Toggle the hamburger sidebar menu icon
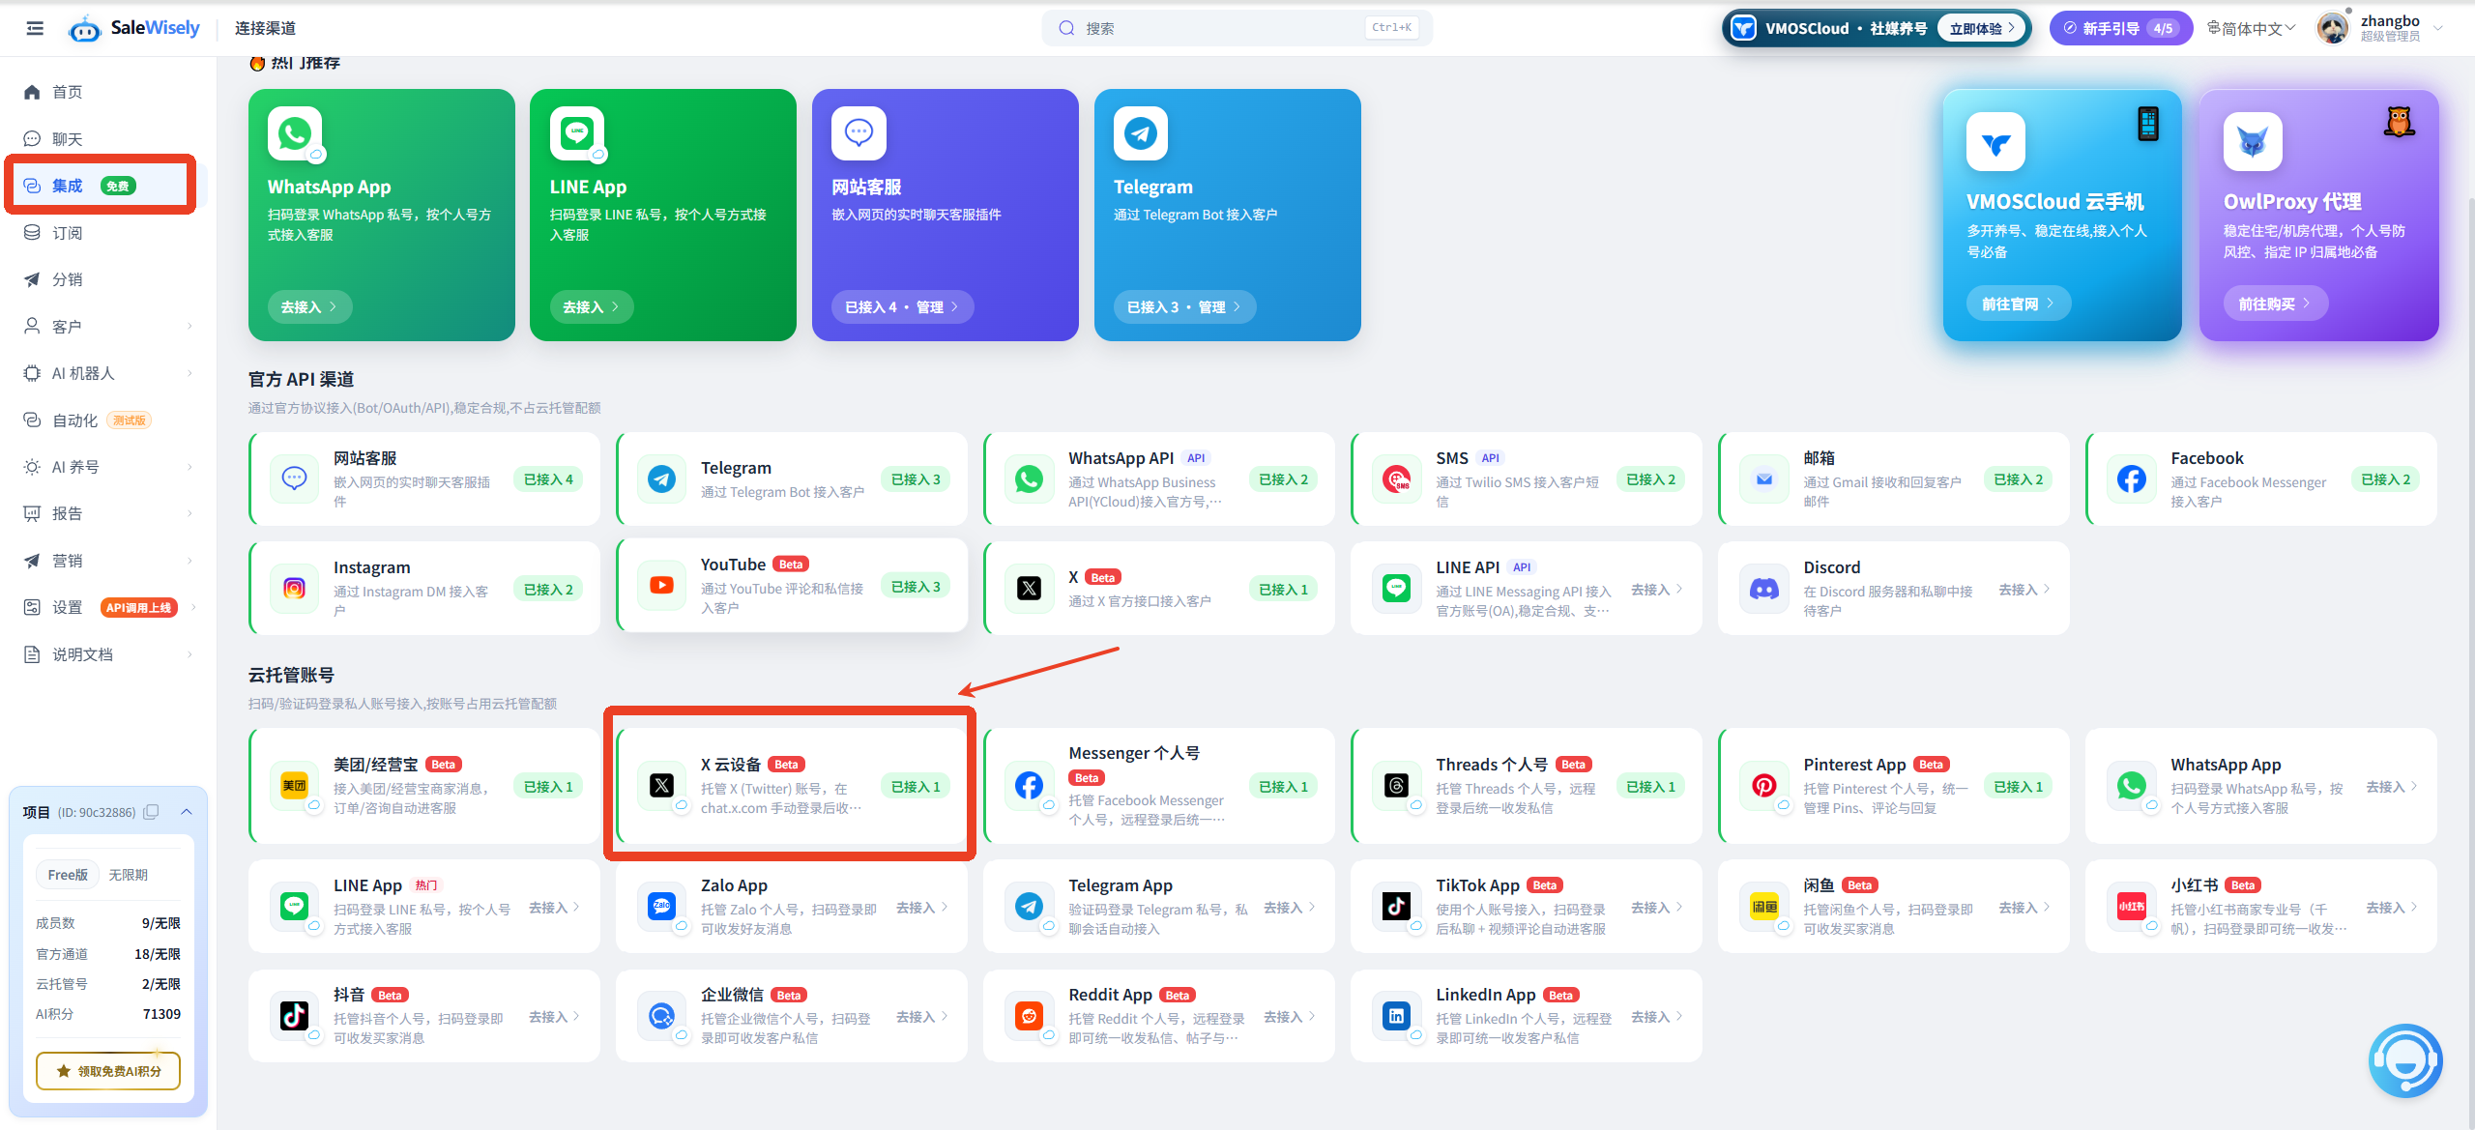 tap(35, 28)
